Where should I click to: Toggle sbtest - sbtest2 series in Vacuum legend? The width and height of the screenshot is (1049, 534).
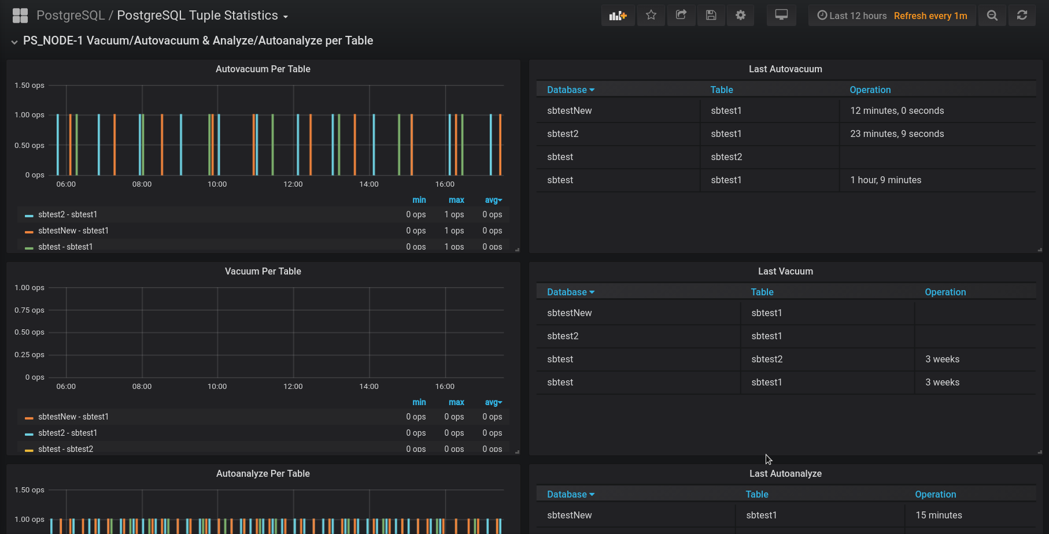pos(65,449)
